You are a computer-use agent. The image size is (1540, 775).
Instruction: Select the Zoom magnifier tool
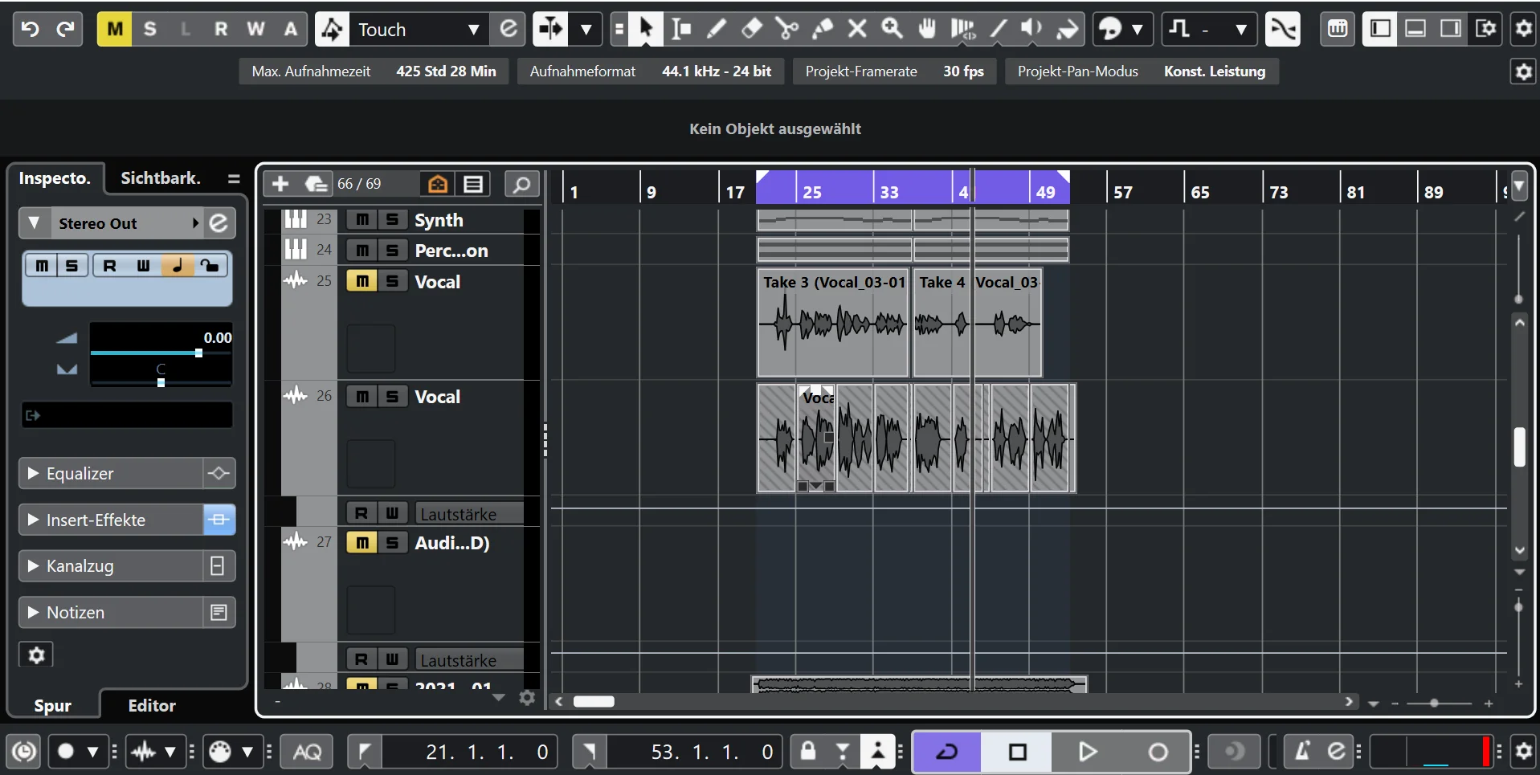coord(893,30)
